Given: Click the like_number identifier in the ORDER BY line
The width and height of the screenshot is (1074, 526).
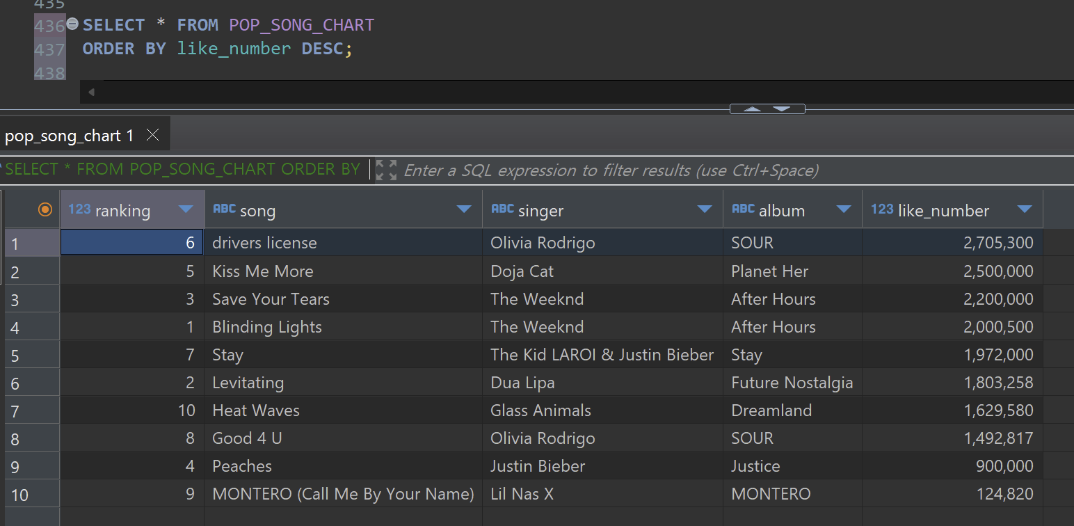Looking at the screenshot, I should (x=234, y=49).
